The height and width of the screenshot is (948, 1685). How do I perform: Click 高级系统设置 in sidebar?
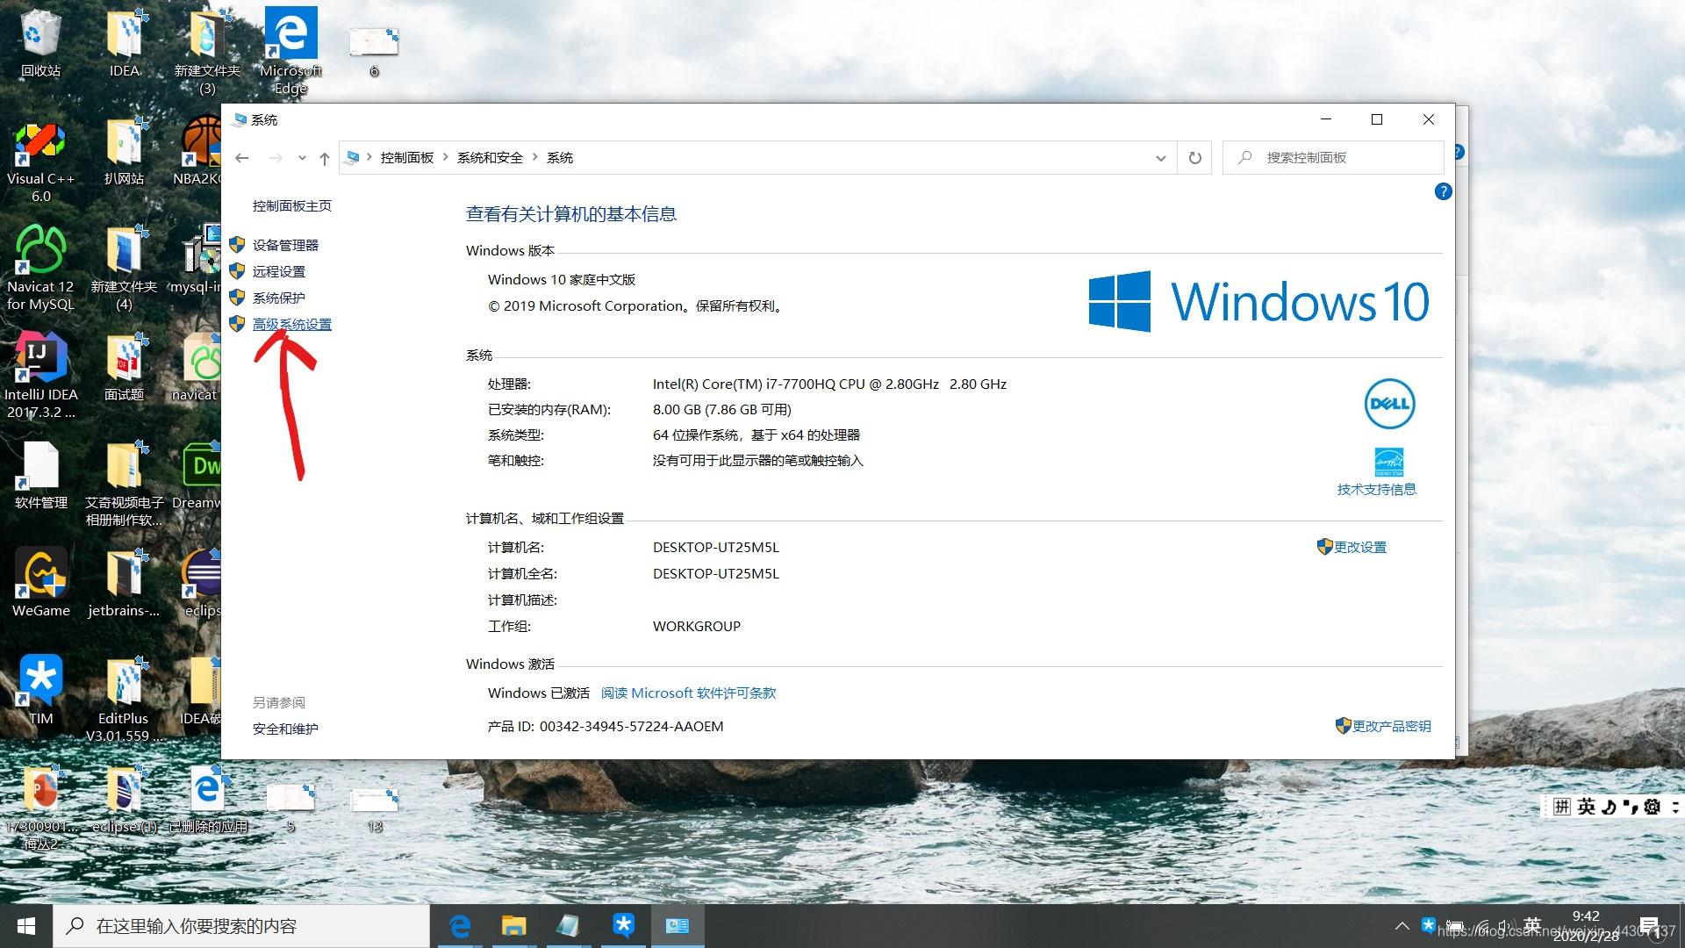[x=291, y=324]
